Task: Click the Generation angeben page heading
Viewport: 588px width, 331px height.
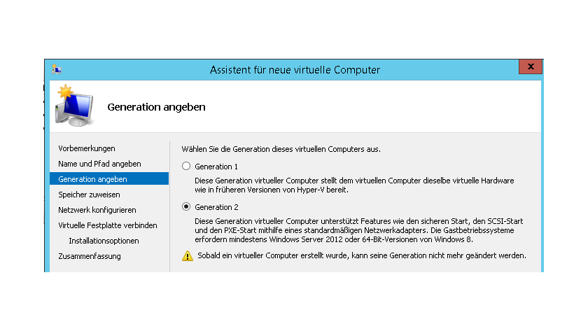Action: (x=156, y=107)
